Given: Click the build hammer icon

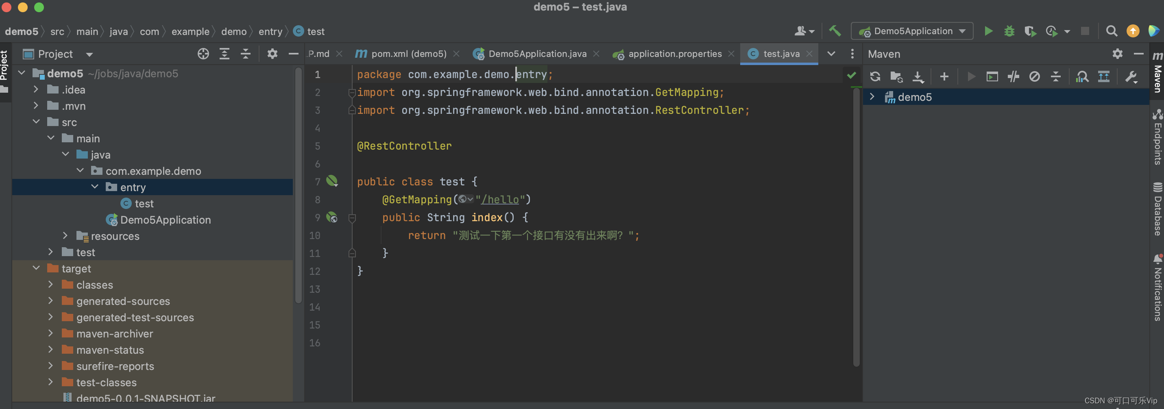Looking at the screenshot, I should tap(835, 31).
